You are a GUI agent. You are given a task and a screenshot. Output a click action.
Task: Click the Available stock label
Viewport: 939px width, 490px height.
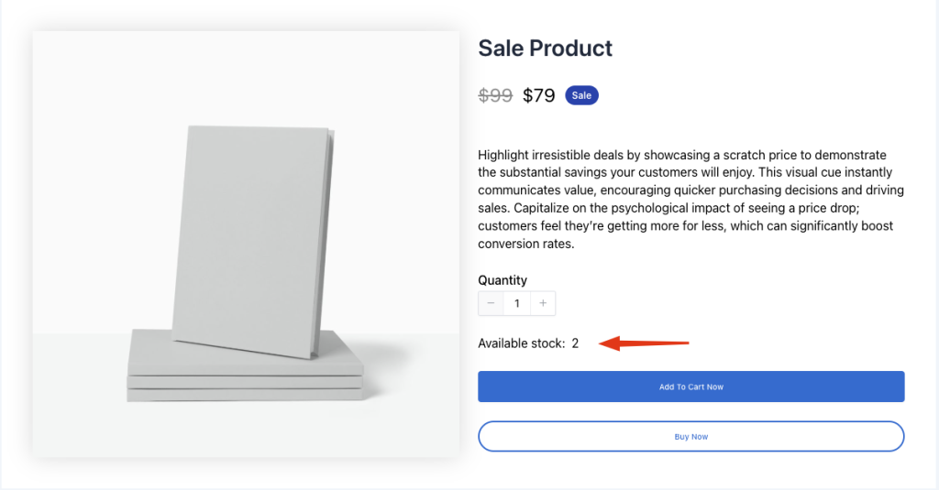tap(522, 343)
